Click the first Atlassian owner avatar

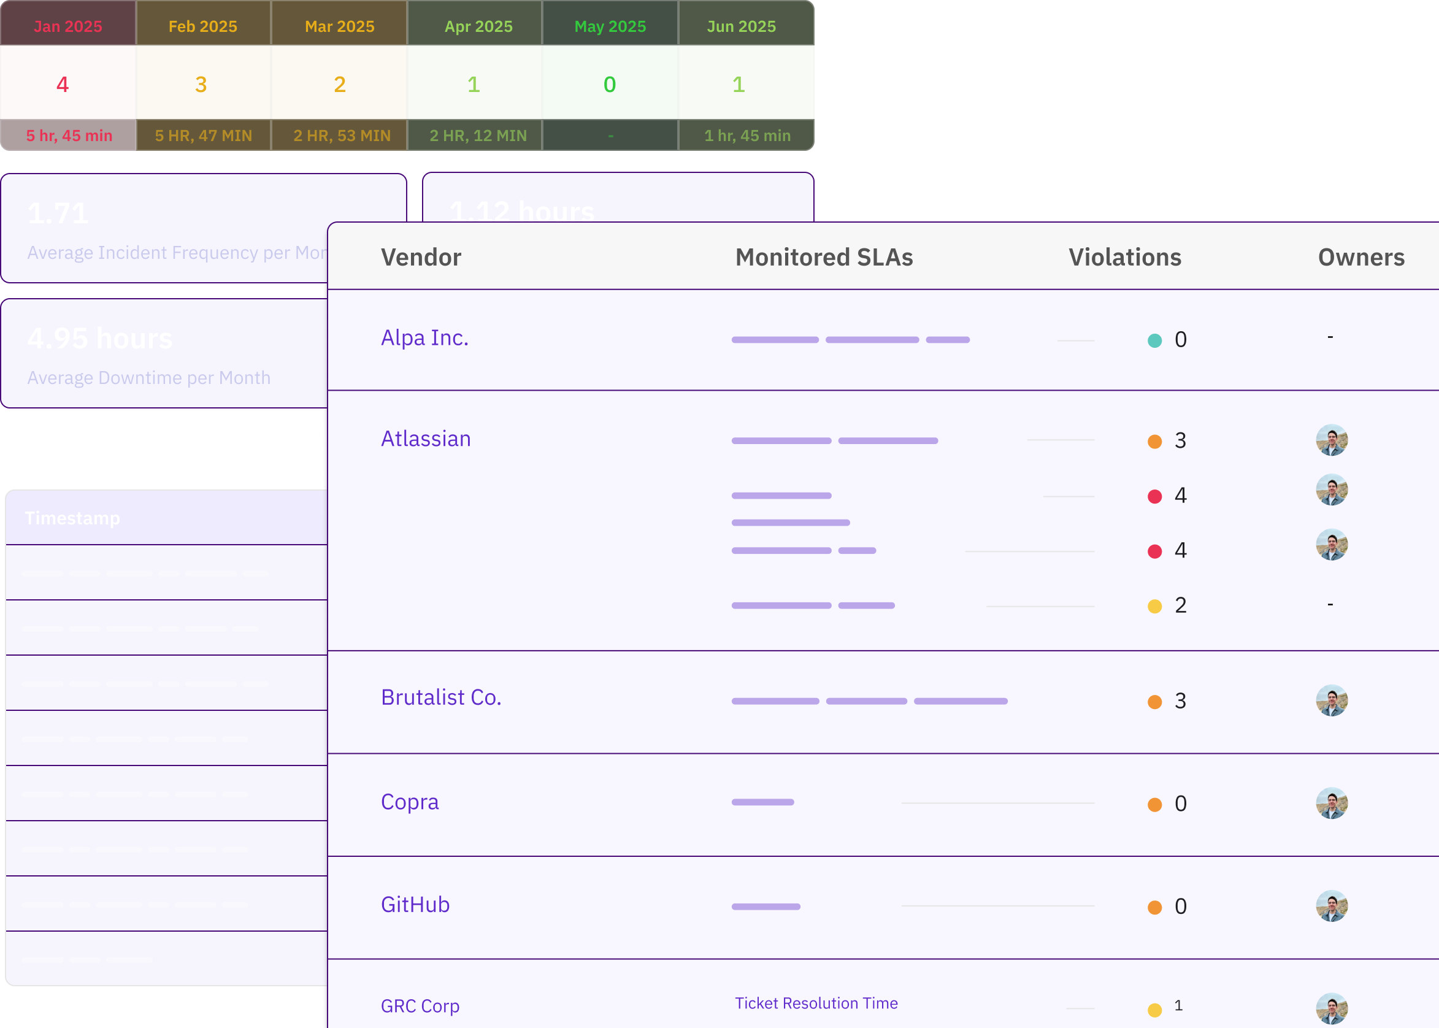1332,440
